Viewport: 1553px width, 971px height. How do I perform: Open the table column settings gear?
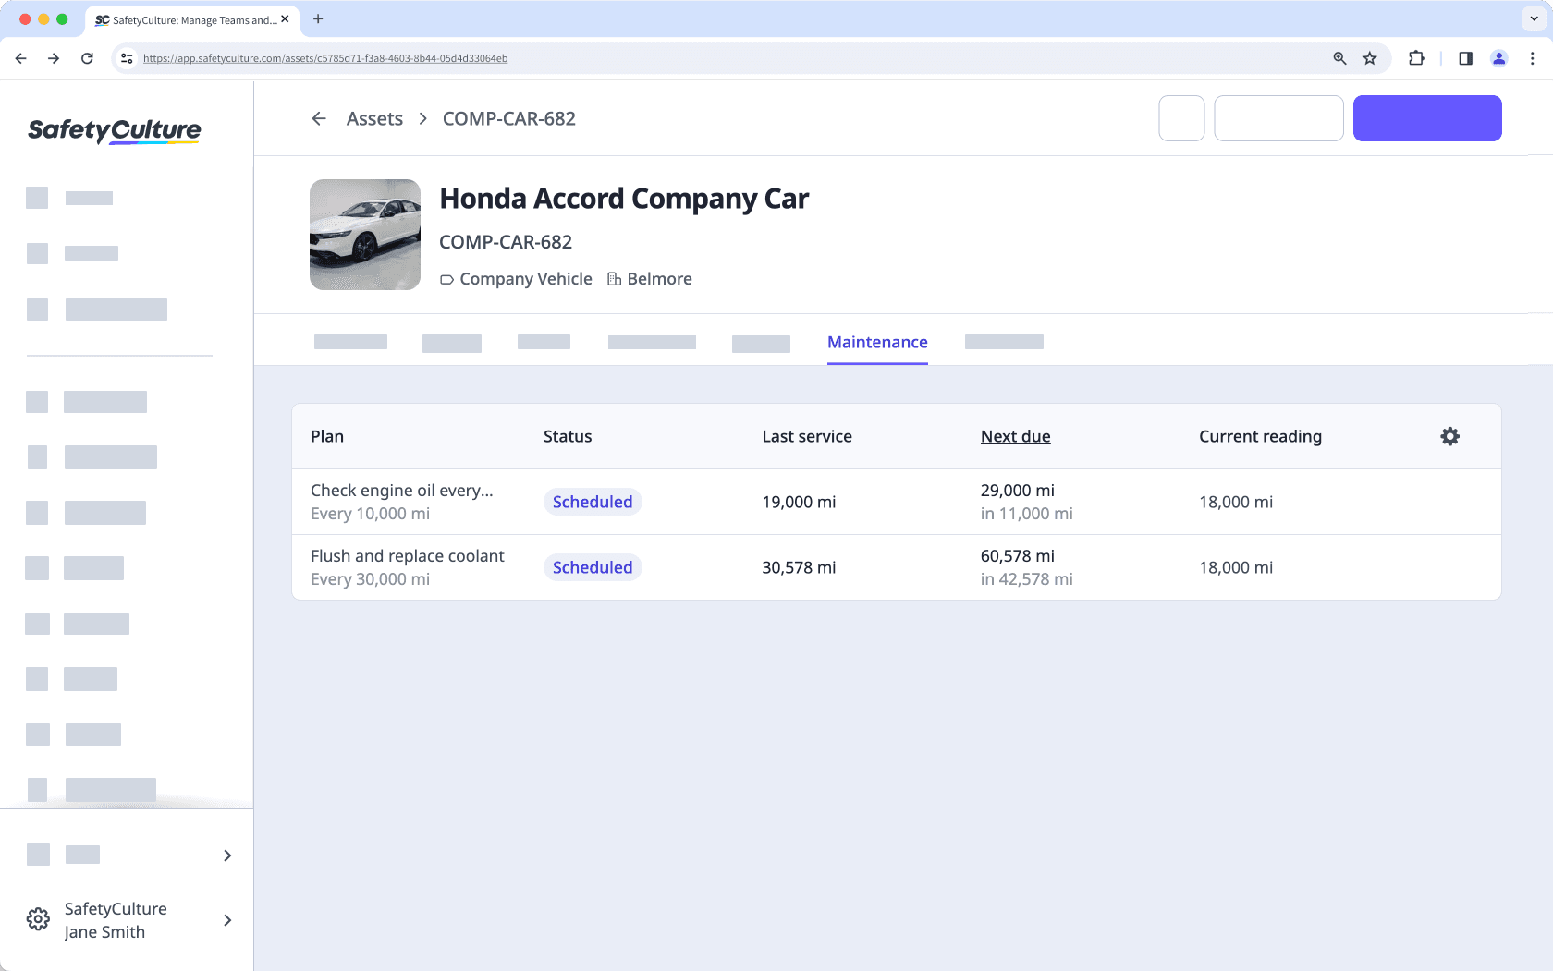click(1449, 436)
